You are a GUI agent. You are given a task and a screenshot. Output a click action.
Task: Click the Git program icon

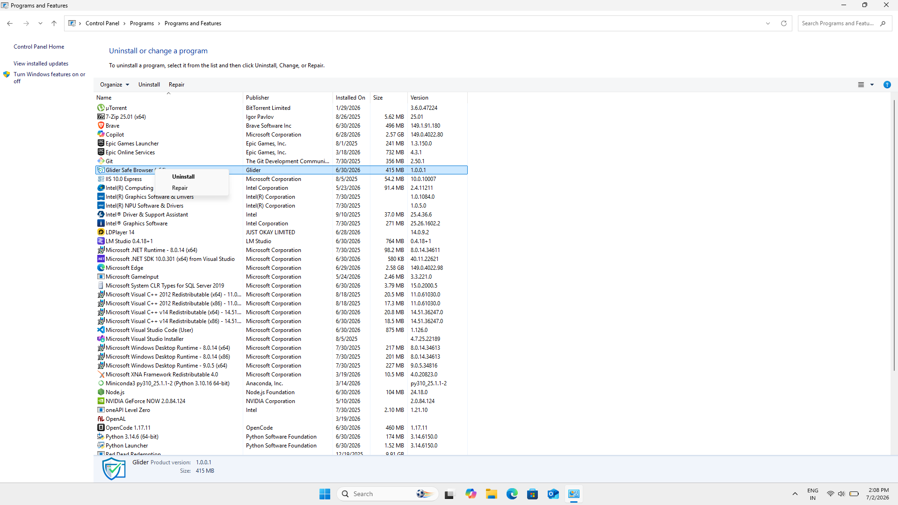(101, 161)
